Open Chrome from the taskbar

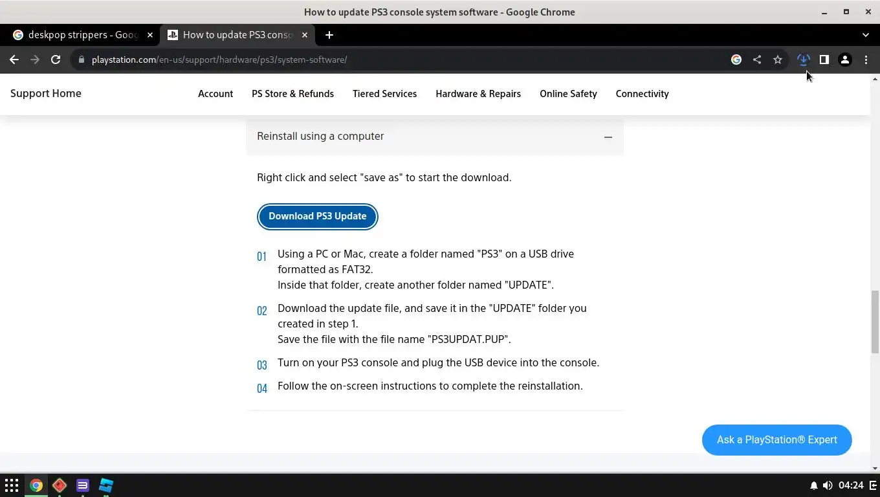pyautogui.click(x=36, y=485)
